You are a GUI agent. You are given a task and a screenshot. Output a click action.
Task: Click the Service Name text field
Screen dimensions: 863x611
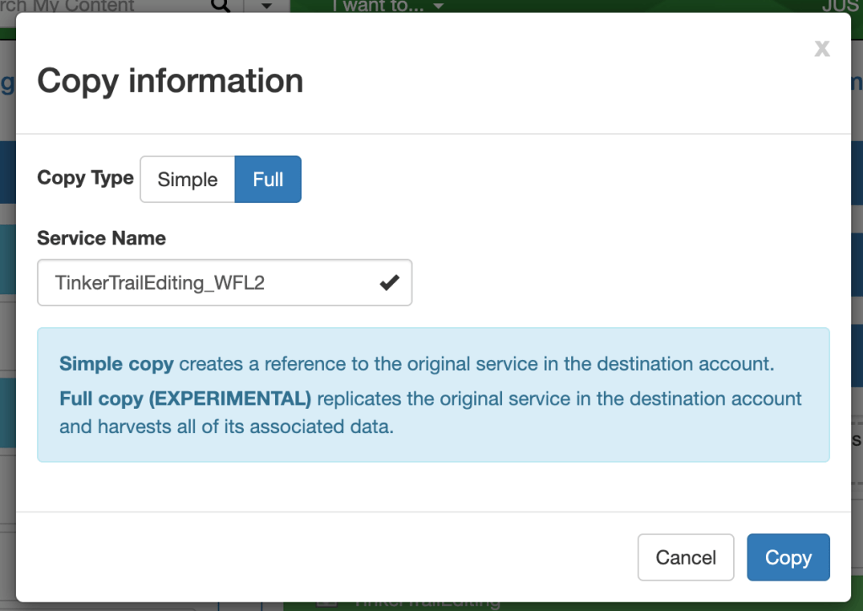tap(211, 282)
